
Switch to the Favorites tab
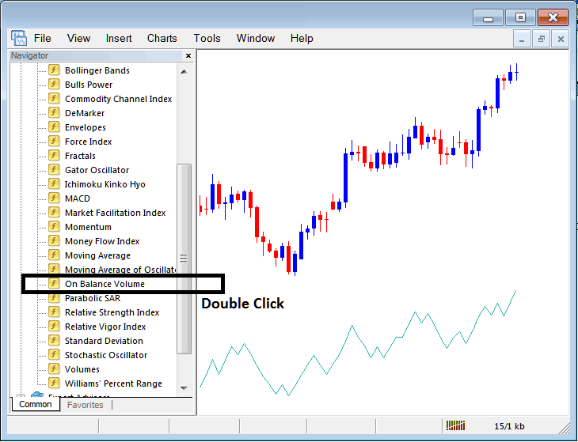[86, 405]
